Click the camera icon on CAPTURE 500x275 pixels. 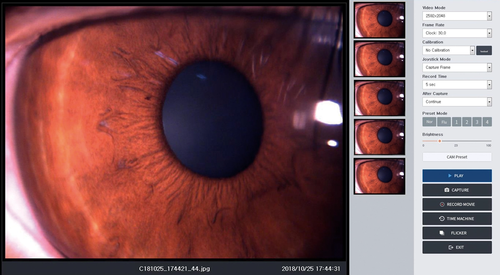click(447, 190)
